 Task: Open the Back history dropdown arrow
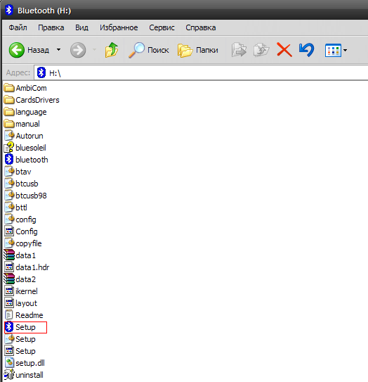click(x=58, y=50)
